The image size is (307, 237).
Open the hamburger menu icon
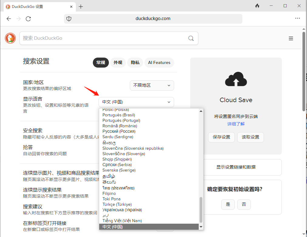click(x=291, y=38)
